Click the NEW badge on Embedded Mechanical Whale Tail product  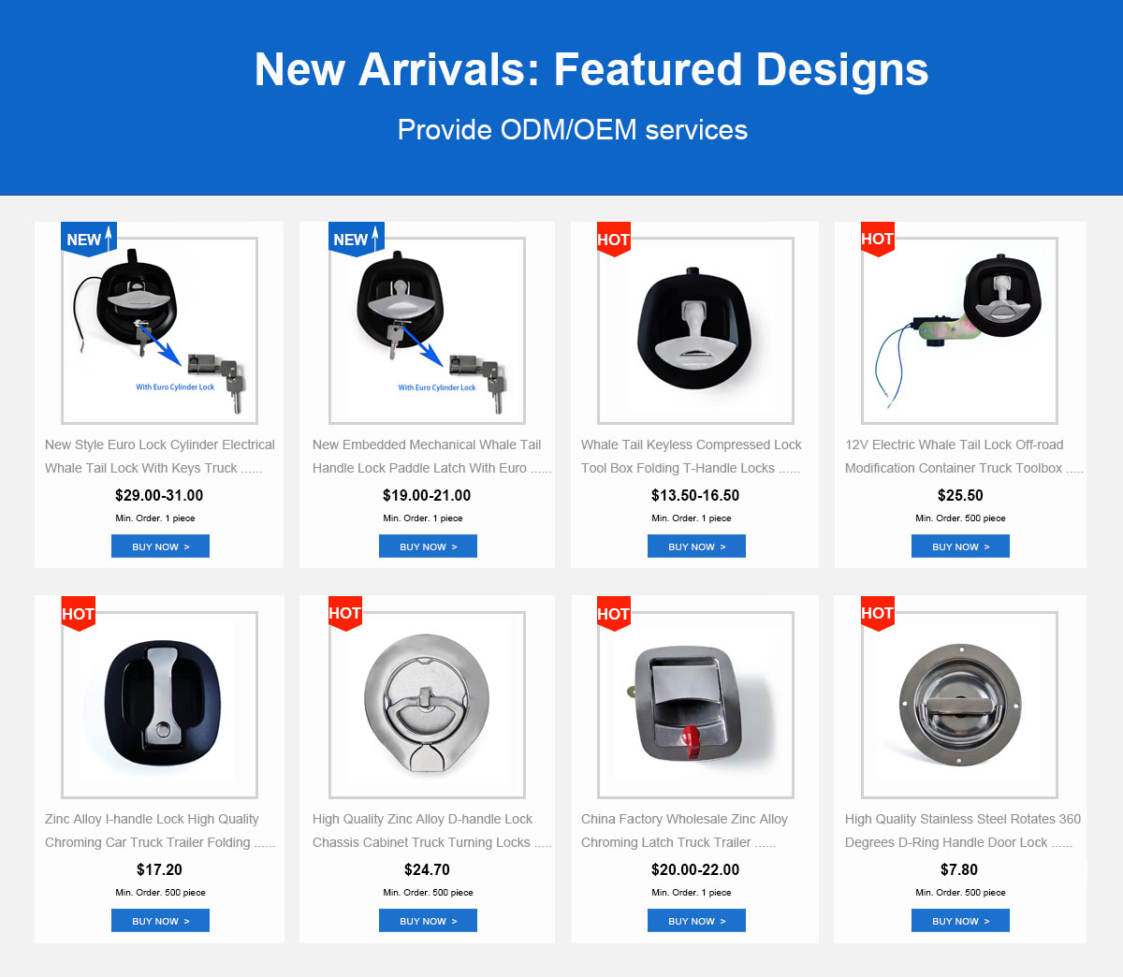pyautogui.click(x=357, y=239)
